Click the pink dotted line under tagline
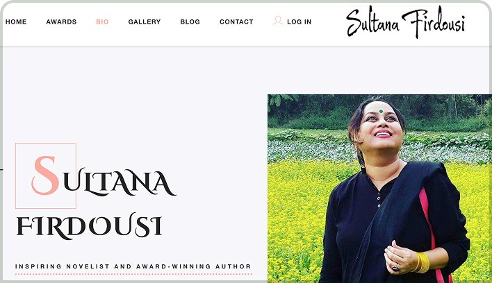The width and height of the screenshot is (492, 283). (x=133, y=274)
